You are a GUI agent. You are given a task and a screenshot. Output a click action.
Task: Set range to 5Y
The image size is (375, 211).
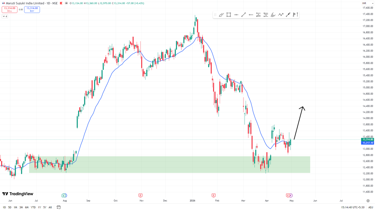45,207
